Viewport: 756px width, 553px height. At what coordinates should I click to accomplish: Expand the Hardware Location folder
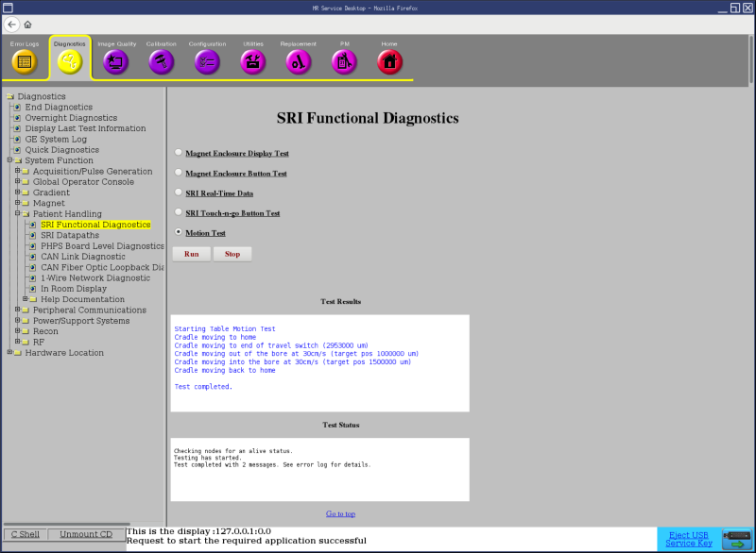pos(9,353)
